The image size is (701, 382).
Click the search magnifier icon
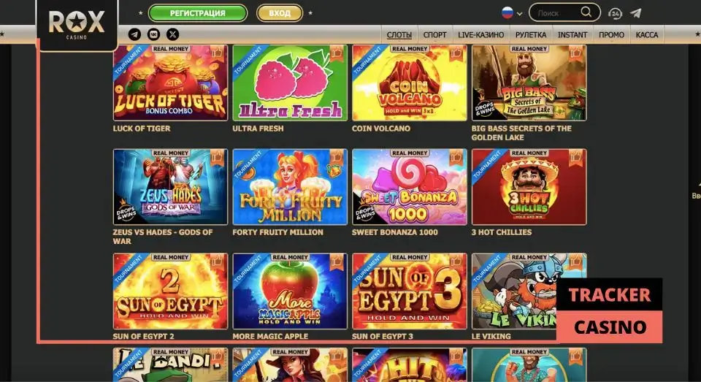pos(586,12)
